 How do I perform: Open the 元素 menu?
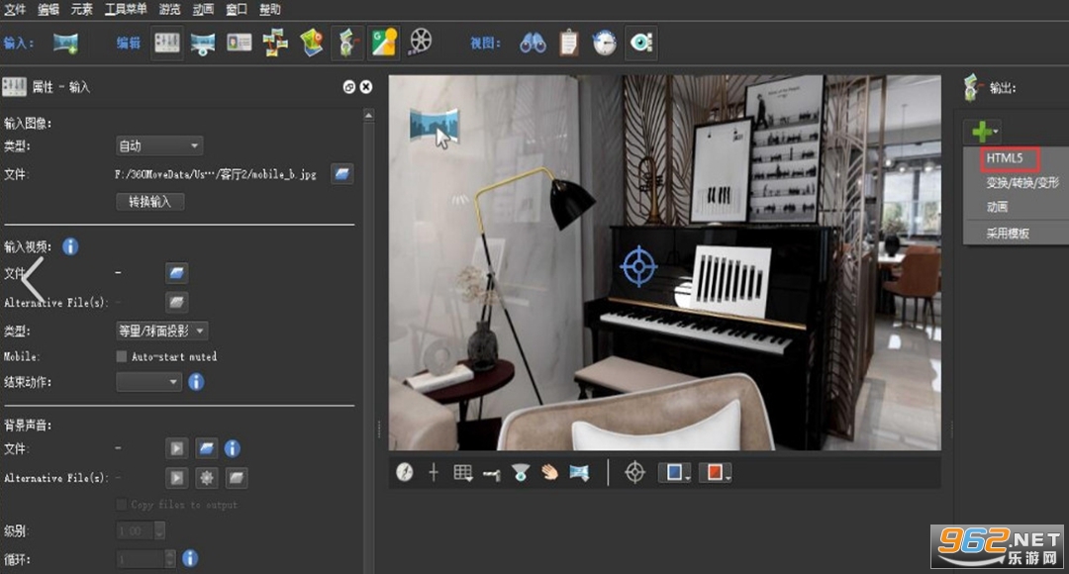coord(82,9)
